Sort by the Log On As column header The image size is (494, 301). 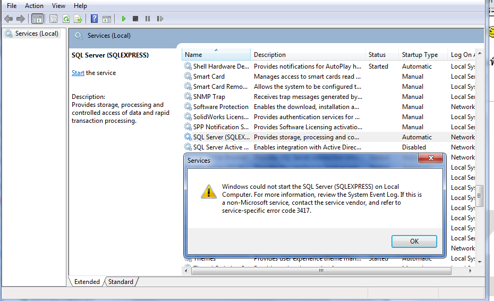coord(462,55)
